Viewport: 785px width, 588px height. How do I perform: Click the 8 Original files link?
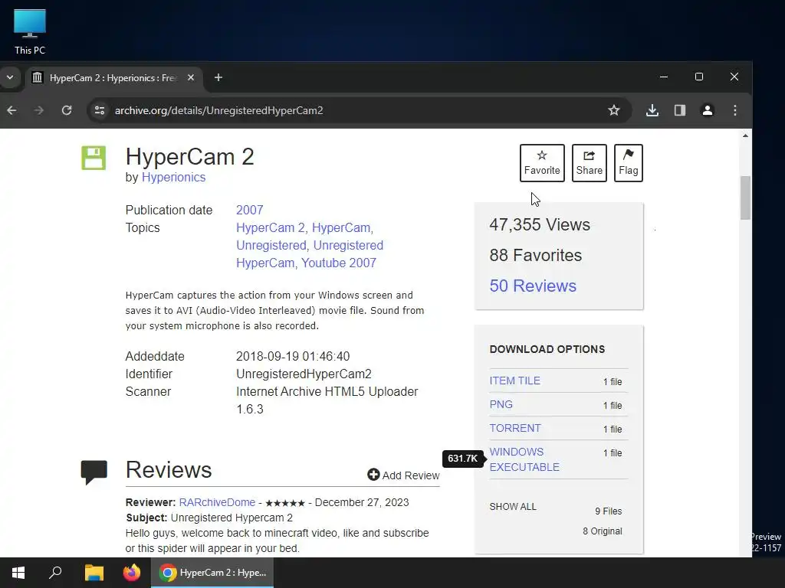[x=603, y=531]
